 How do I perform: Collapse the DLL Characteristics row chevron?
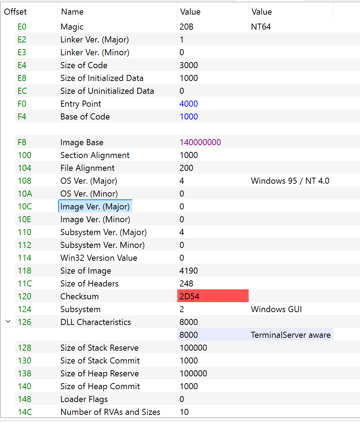[8, 322]
